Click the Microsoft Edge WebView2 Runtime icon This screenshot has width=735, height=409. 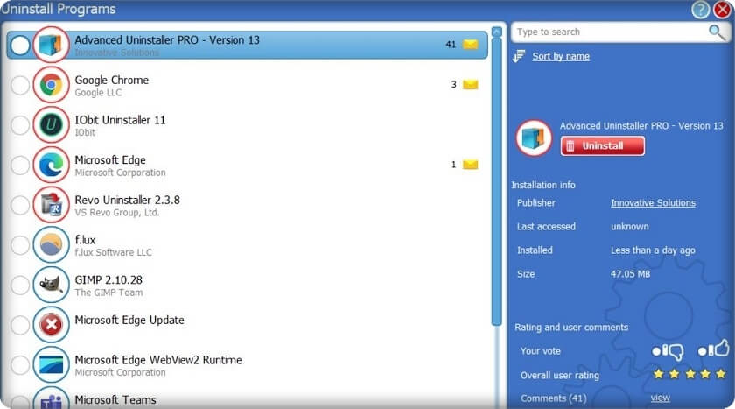pos(51,365)
